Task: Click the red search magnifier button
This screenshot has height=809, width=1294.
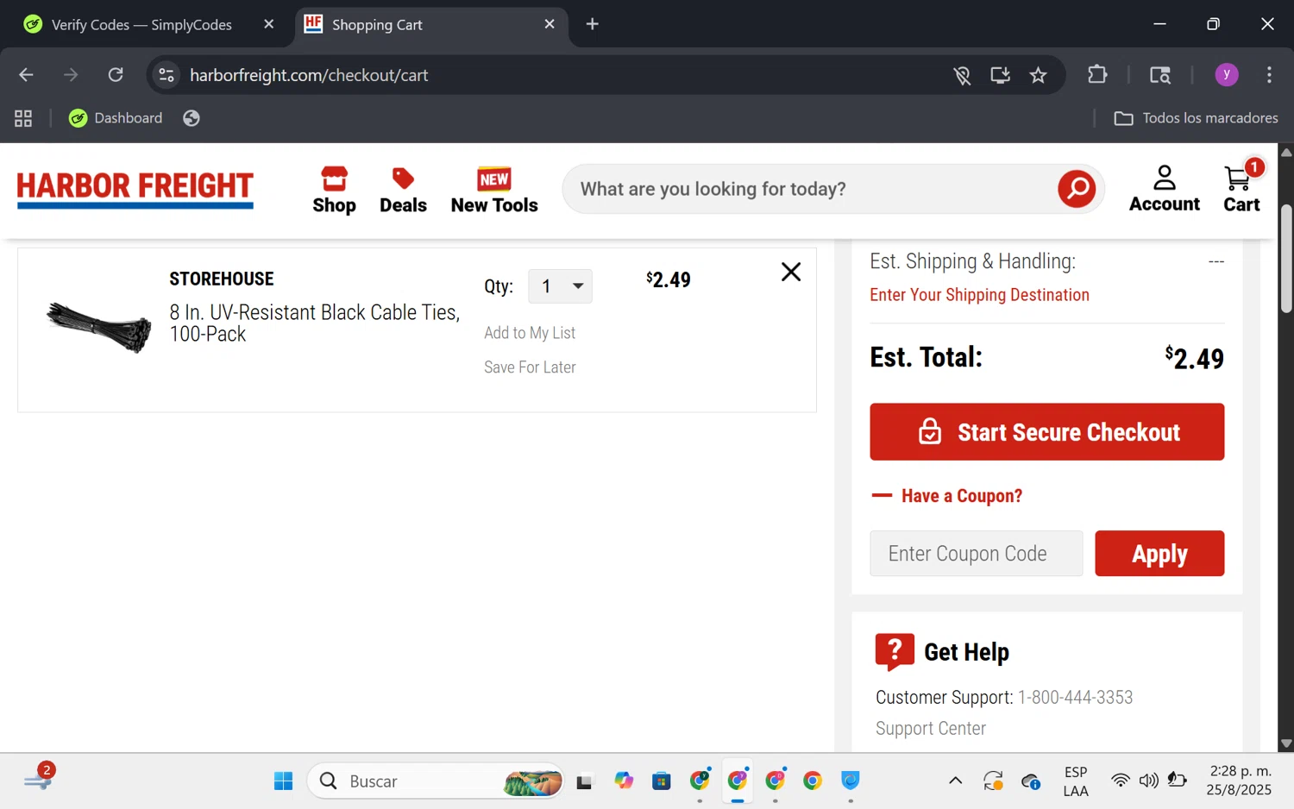Action: click(x=1077, y=189)
